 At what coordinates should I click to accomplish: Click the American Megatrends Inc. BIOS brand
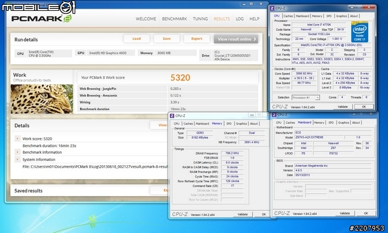coord(333,166)
